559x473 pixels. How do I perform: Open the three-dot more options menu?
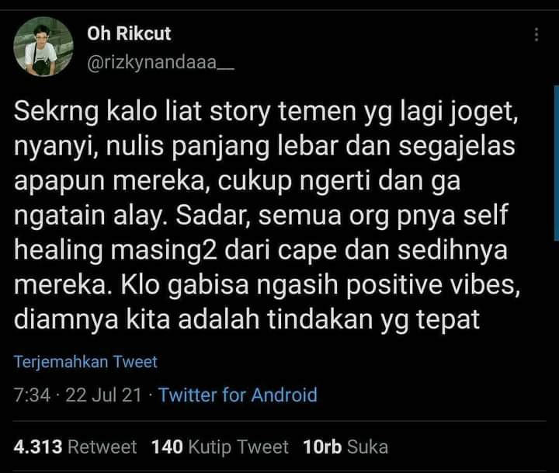(x=536, y=35)
